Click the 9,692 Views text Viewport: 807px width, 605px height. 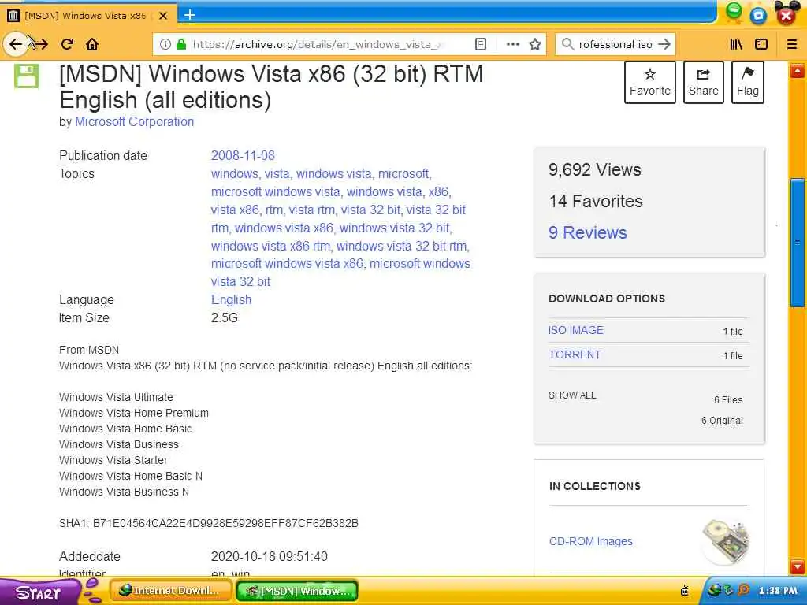[594, 170]
